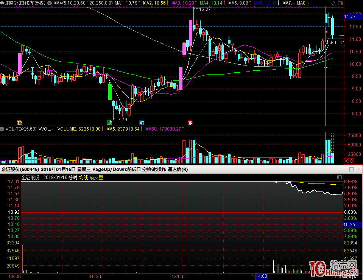Click the 10Huang.CN watermark logo
Viewport: 363px width, 280px height.
click(x=333, y=269)
